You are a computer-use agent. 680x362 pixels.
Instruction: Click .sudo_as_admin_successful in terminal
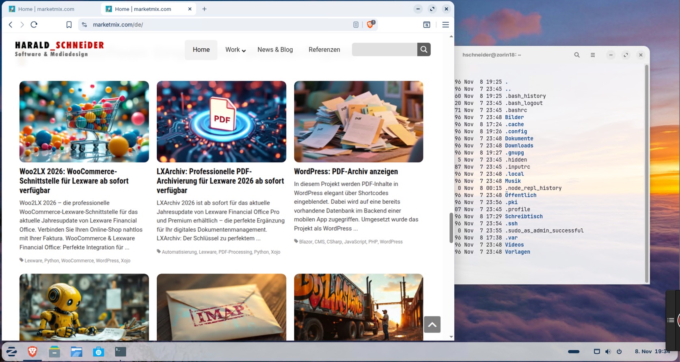pyautogui.click(x=544, y=231)
